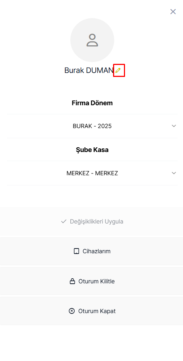Log out using Oturum Kapat
The image size is (183, 361).
pyautogui.click(x=91, y=311)
